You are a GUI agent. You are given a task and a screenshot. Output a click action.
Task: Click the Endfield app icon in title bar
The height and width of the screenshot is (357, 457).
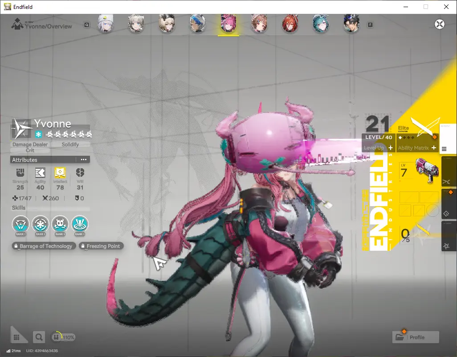7,7
